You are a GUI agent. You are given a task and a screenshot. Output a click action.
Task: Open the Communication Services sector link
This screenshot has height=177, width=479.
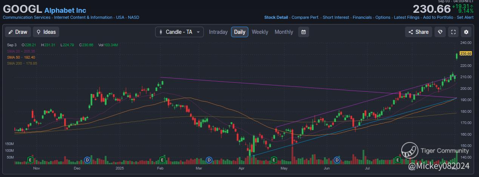26,17
